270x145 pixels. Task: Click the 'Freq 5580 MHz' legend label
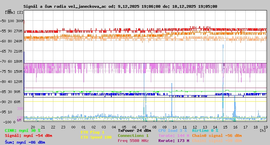coord(133,141)
